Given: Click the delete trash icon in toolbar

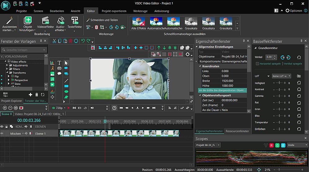Looking at the screenshot, I should tap(71, 41).
